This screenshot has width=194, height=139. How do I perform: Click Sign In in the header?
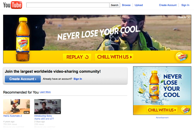[185, 5]
